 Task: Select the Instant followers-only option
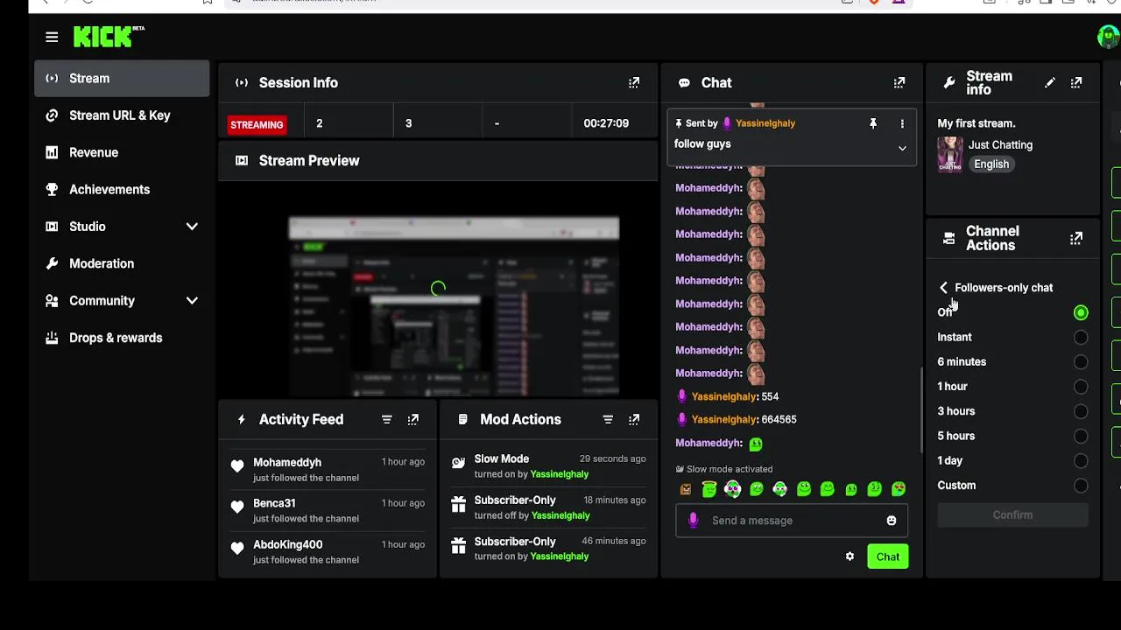pos(1081,337)
